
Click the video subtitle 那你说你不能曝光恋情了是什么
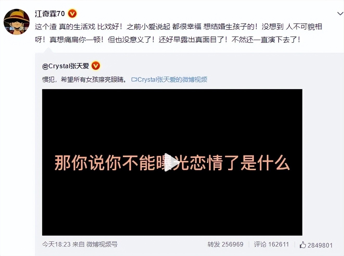click(x=172, y=163)
